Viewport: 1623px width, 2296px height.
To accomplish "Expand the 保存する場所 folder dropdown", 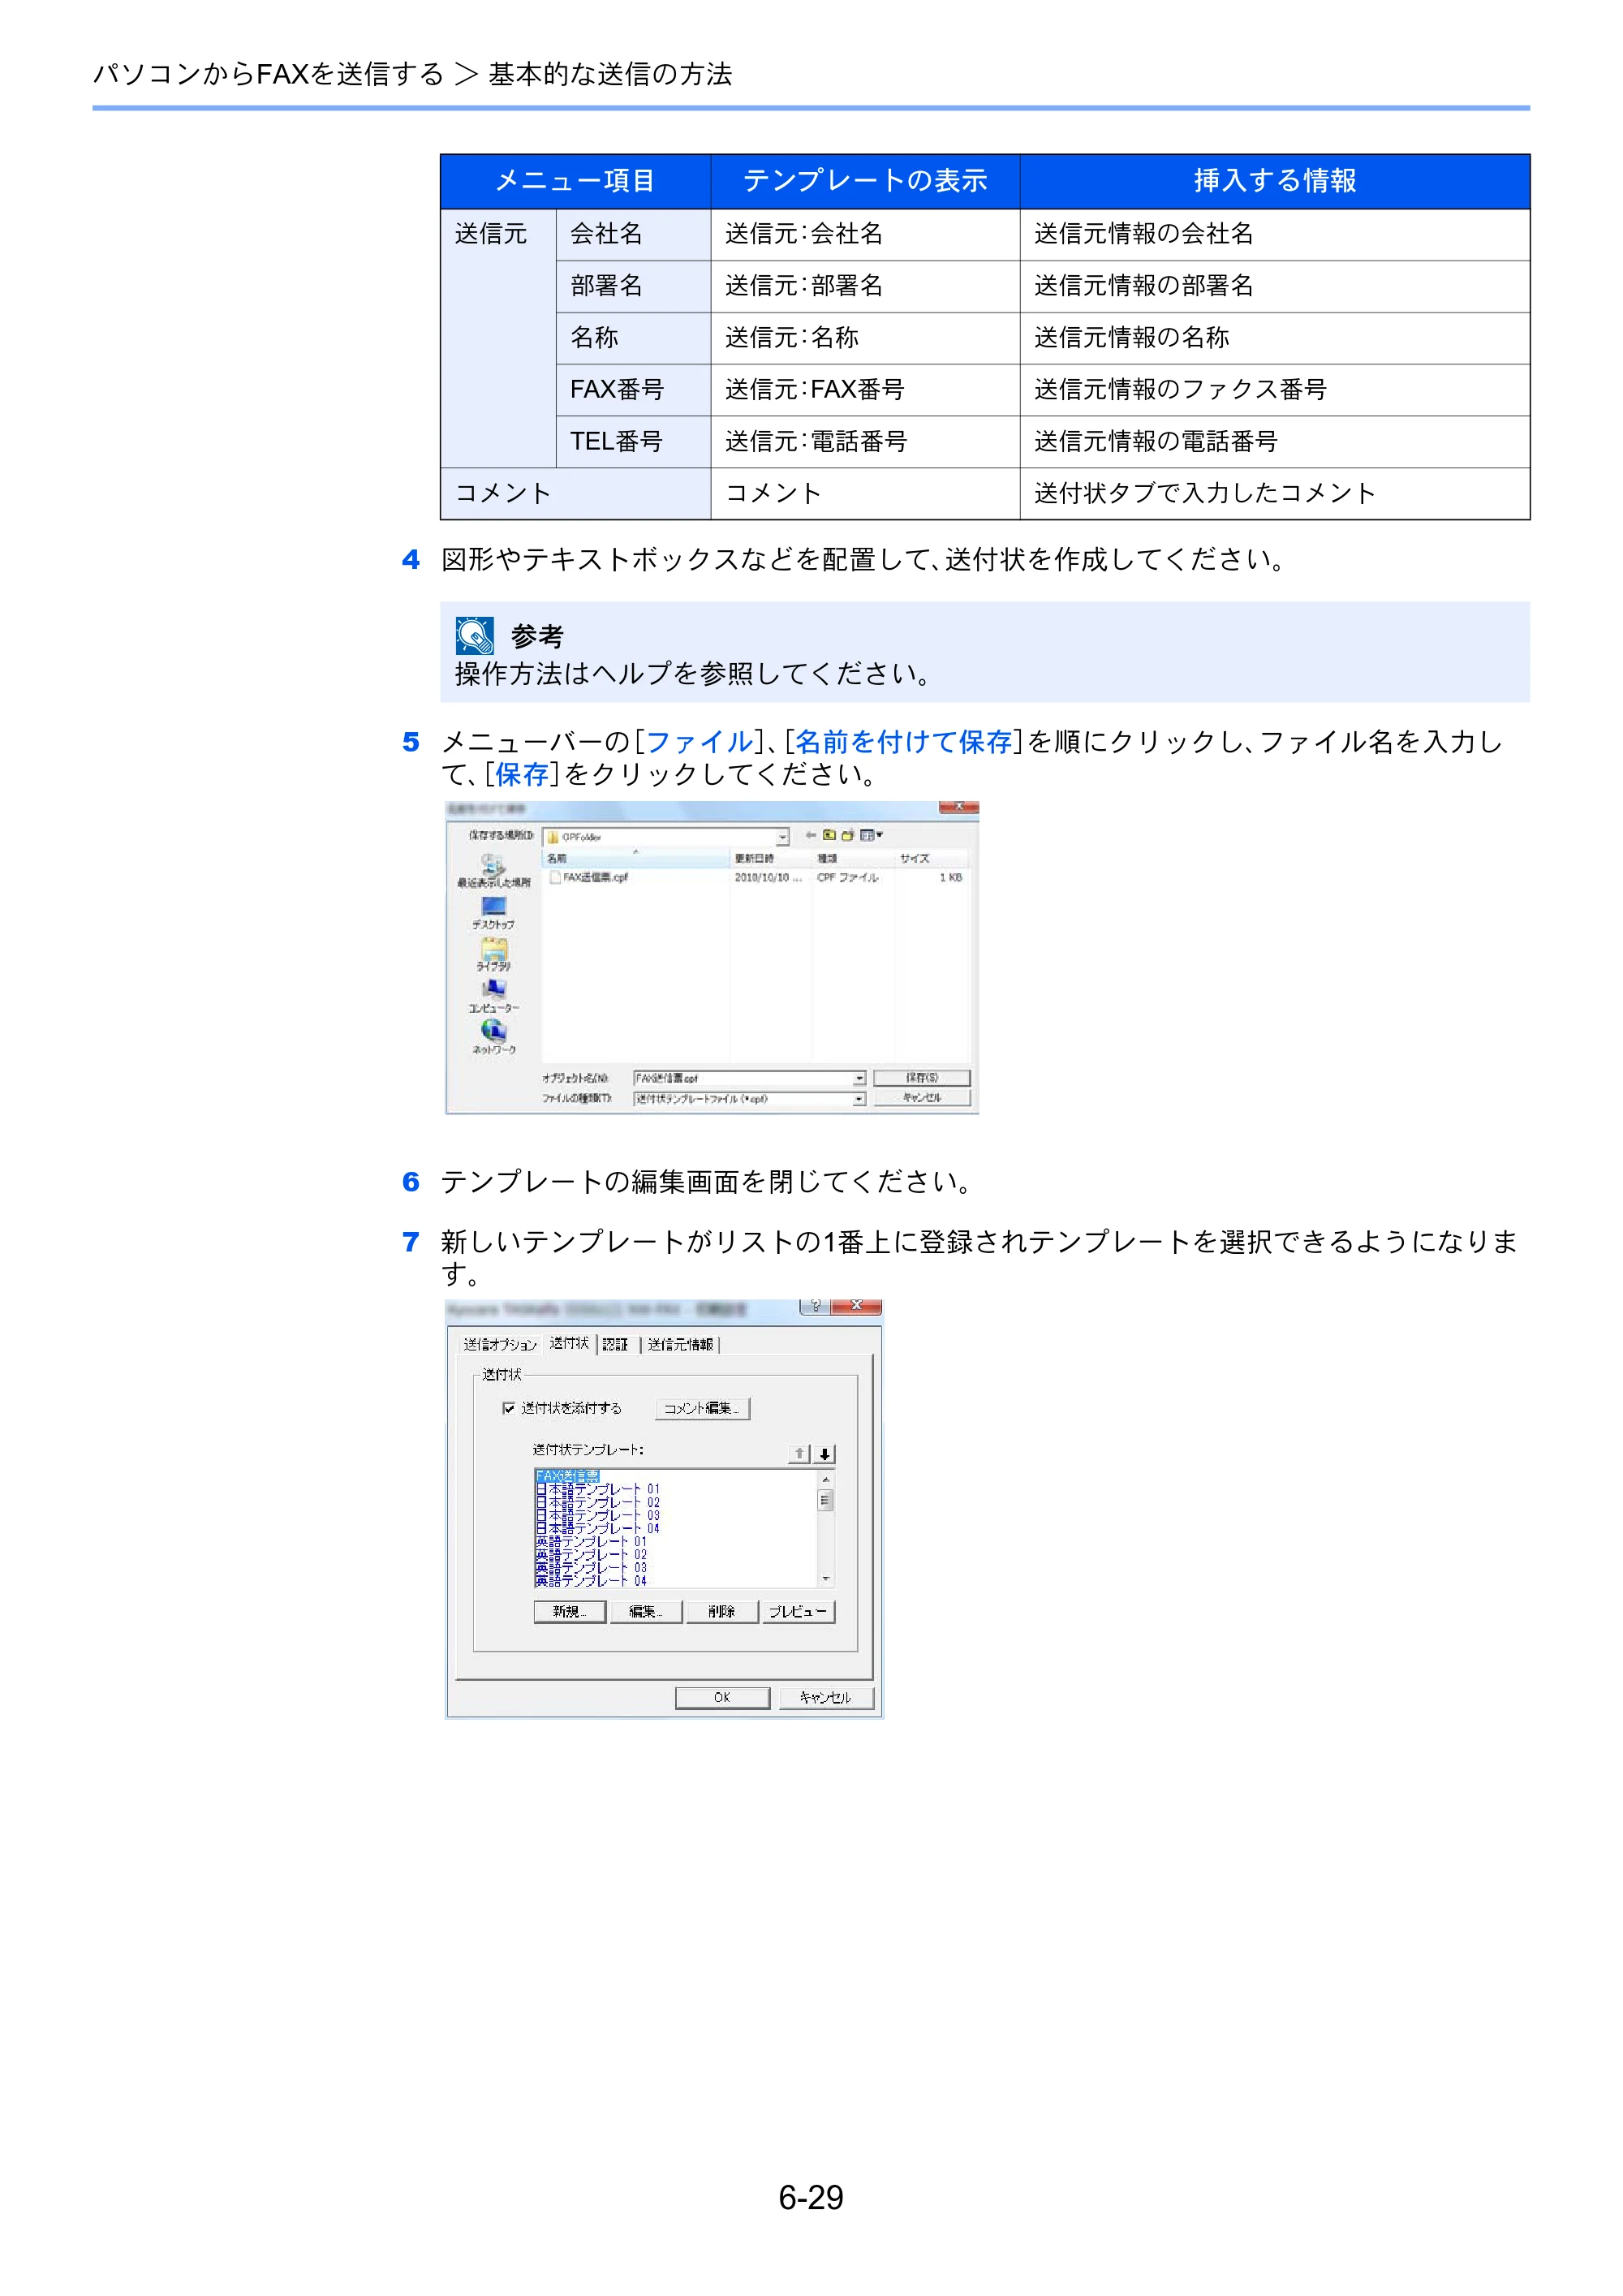I will click(782, 837).
